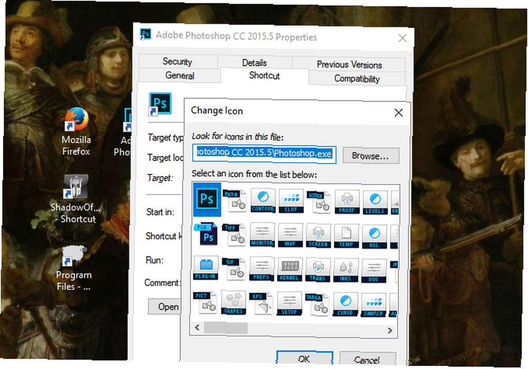This screenshot has width=528, height=369.
Task: Go to the Compatibility tab
Action: (x=357, y=79)
